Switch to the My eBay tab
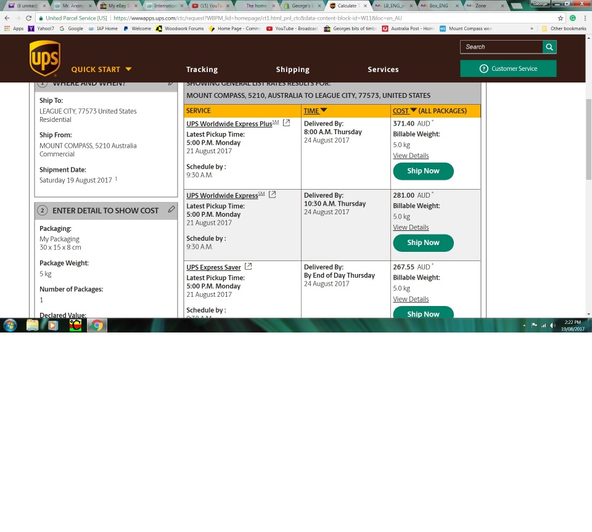This screenshot has height=532, width=592. 118,6
